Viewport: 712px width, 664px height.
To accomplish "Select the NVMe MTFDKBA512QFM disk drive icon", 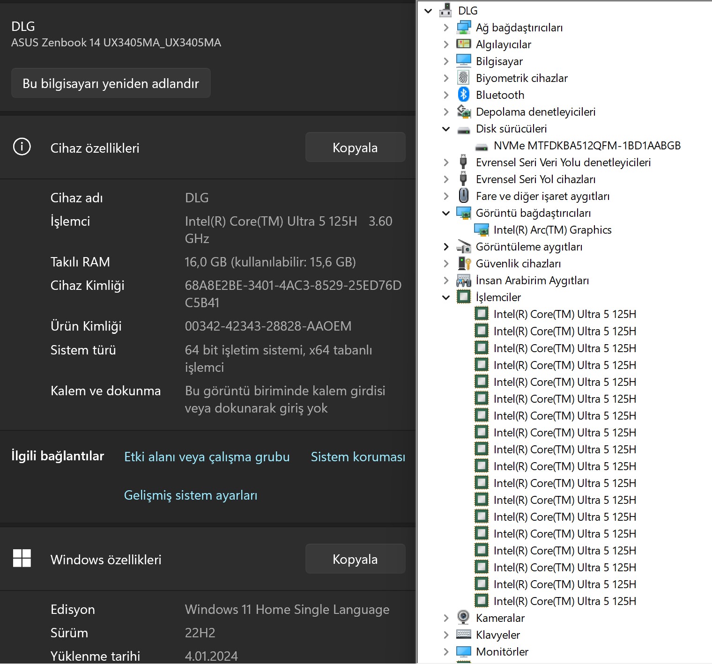I will [482, 147].
